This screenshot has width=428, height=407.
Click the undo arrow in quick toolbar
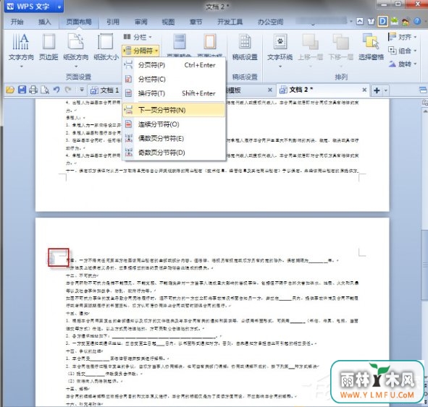(x=56, y=90)
